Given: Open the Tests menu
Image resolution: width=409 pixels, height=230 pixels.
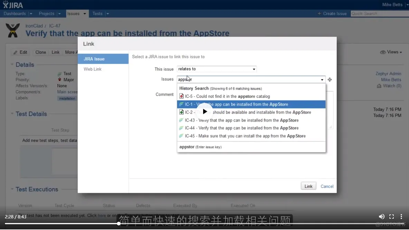Looking at the screenshot, I should tap(97, 13).
